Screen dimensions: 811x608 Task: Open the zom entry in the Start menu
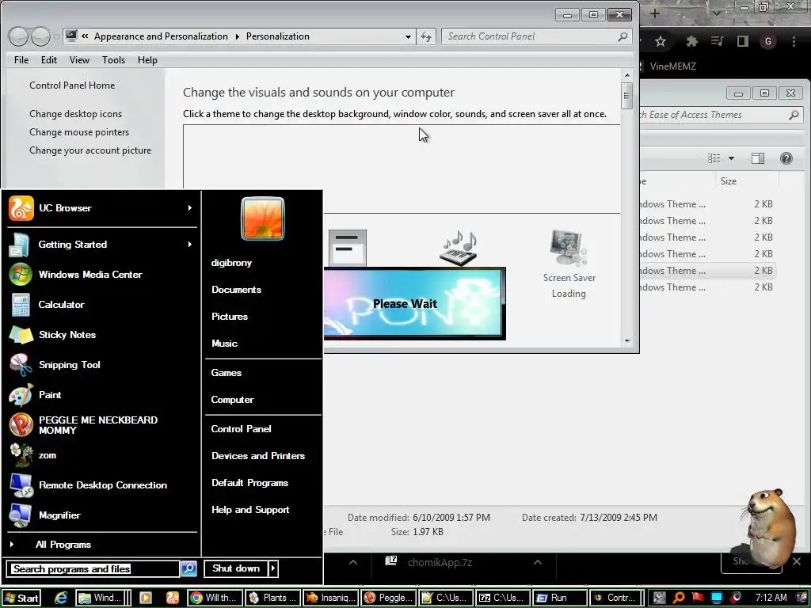pos(102,455)
